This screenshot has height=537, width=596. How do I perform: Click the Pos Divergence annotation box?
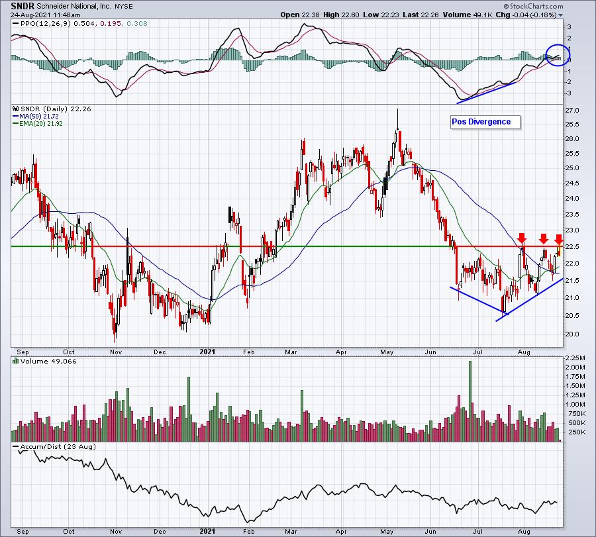(485, 122)
